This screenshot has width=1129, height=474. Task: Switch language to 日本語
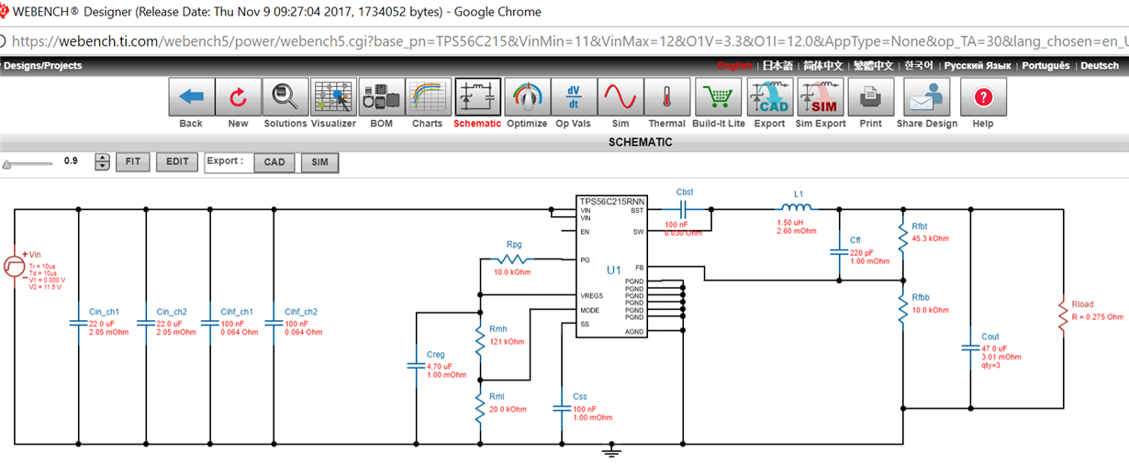pos(778,66)
